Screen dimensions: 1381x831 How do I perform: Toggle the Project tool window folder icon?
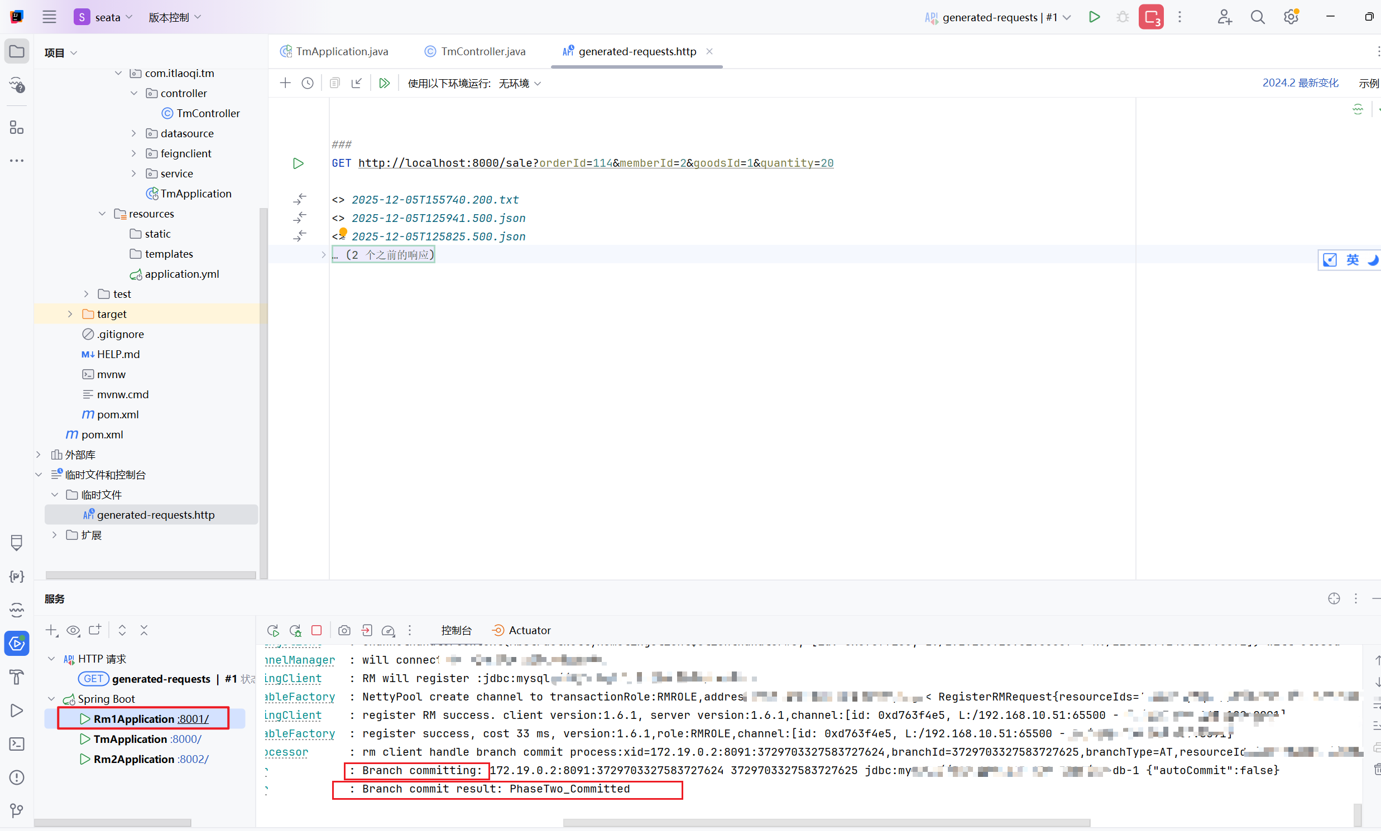(17, 51)
